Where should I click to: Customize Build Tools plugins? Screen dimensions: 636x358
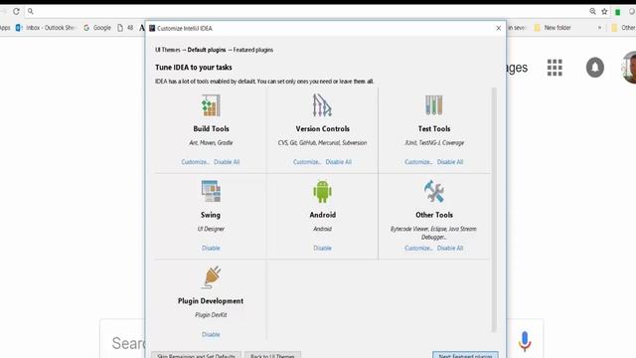point(195,161)
